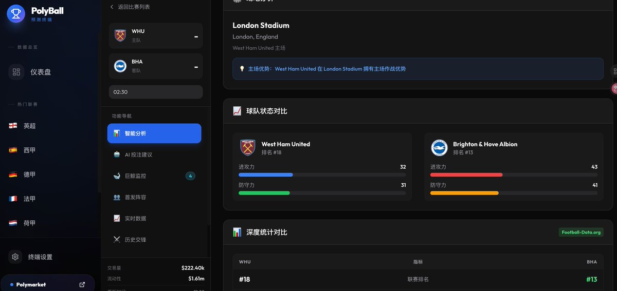Click West Ham 防守力 green progress bar
The image size is (617, 291).
point(264,193)
